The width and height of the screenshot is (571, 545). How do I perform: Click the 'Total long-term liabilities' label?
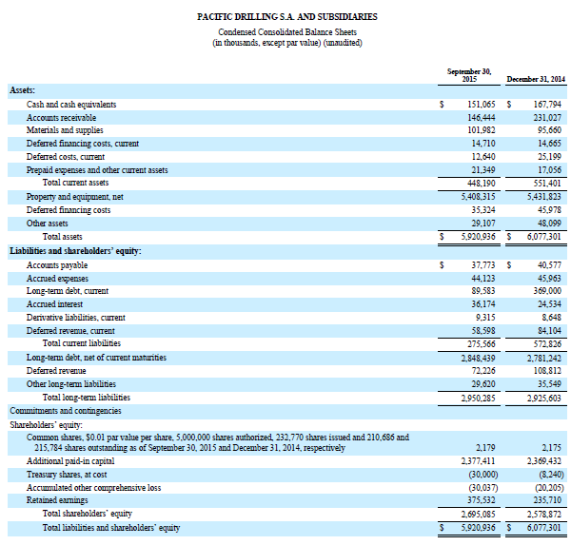coord(87,398)
